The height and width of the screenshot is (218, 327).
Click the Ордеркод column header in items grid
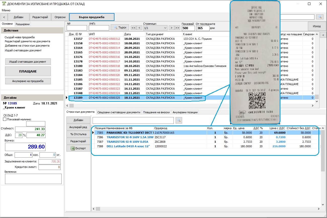pos(180,128)
